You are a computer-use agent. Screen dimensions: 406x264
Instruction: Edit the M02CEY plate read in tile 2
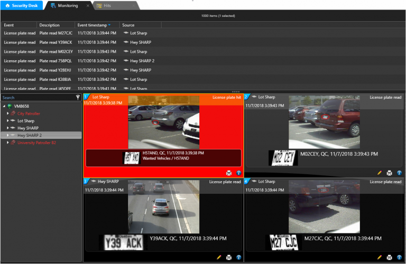tap(380, 173)
